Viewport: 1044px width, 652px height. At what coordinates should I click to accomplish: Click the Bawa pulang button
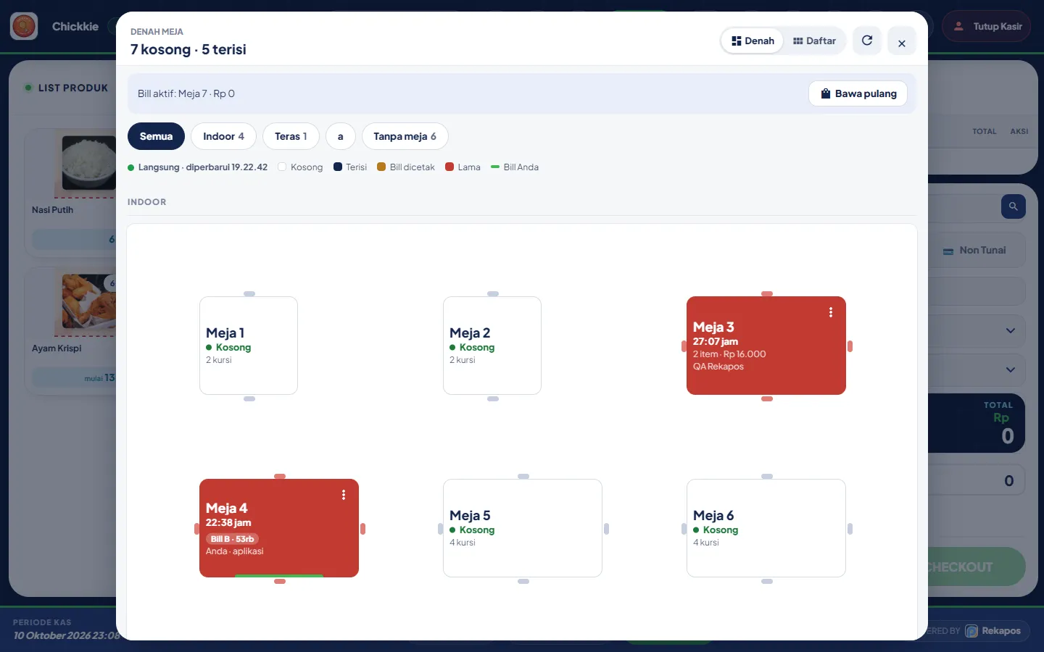[x=858, y=93]
